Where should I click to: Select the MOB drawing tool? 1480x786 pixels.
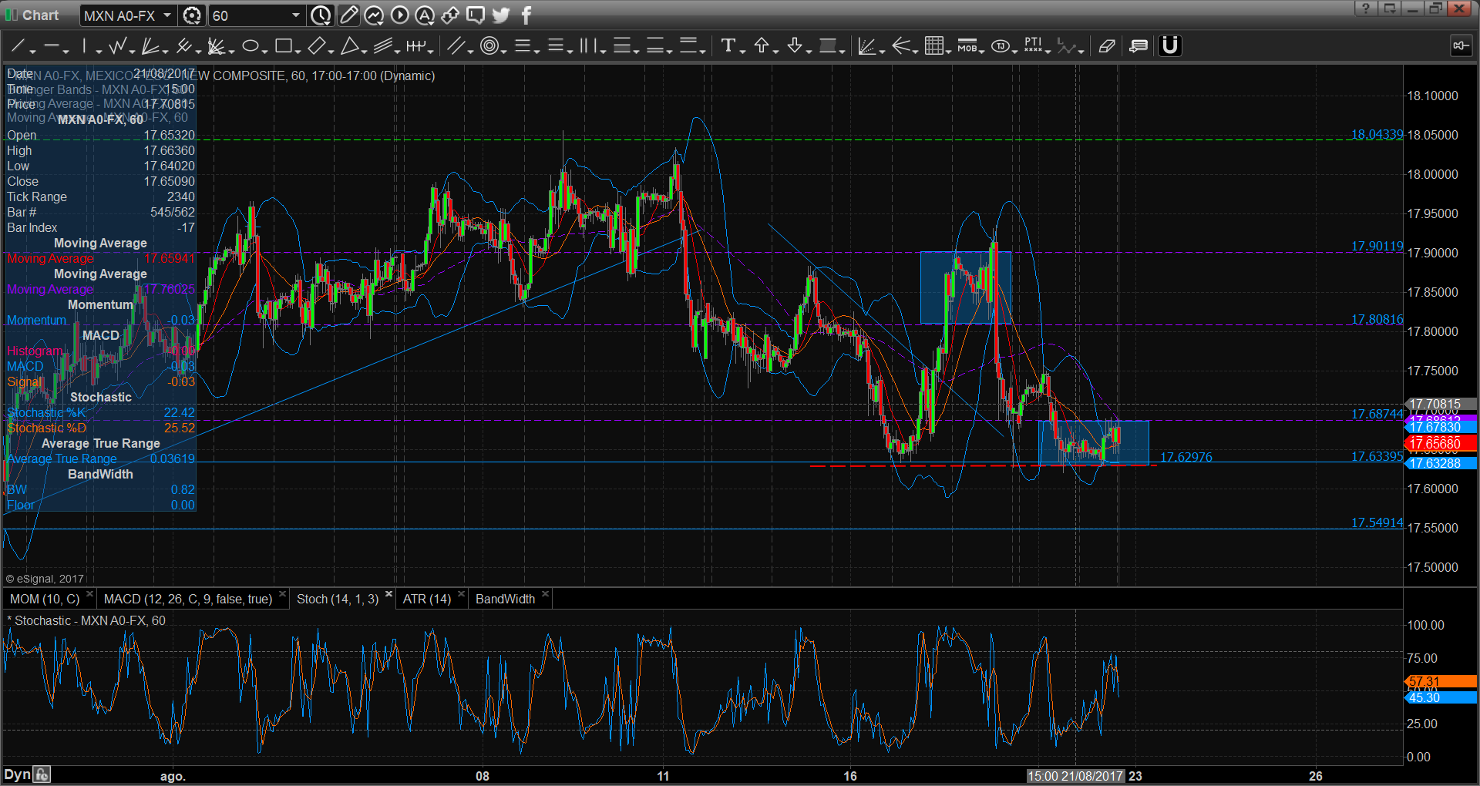coord(967,46)
